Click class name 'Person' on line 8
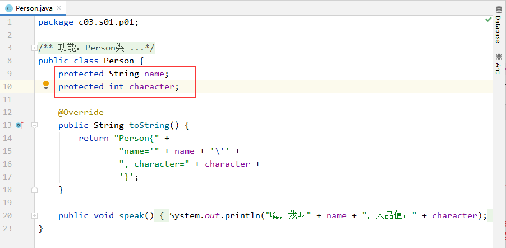The image size is (506, 248). pyautogui.click(x=119, y=61)
